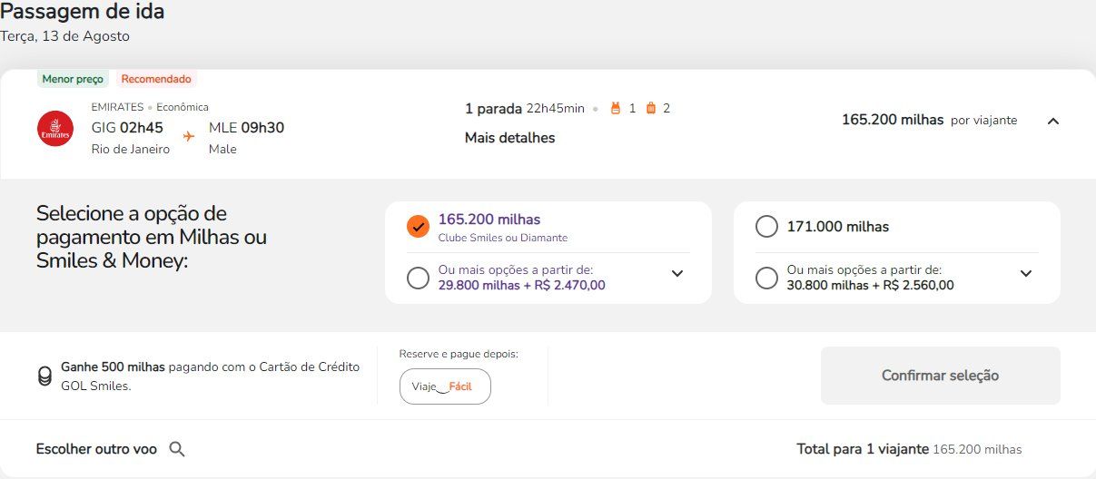Open Mais detalhes for the flight
Image resolution: width=1096 pixels, height=479 pixels.
pyautogui.click(x=509, y=138)
